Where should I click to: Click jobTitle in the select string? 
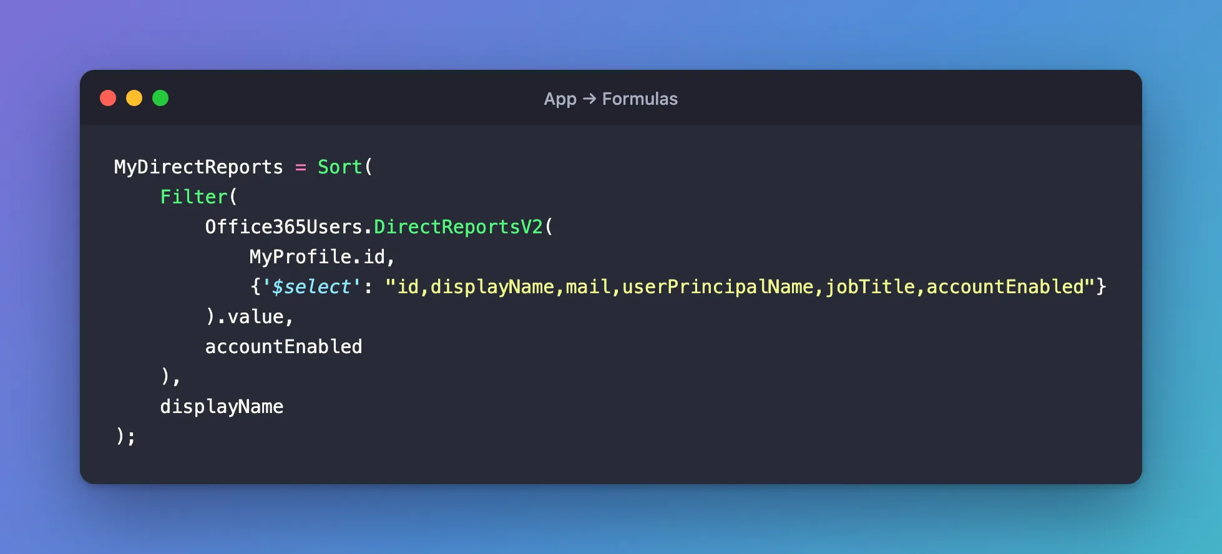(870, 286)
